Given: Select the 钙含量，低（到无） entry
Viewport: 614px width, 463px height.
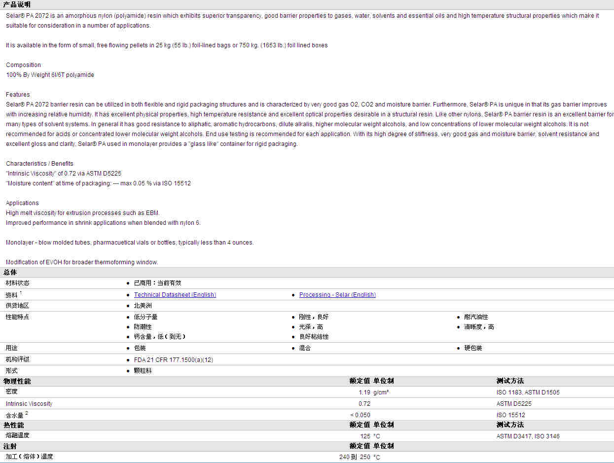Looking at the screenshot, I should [x=160, y=337].
